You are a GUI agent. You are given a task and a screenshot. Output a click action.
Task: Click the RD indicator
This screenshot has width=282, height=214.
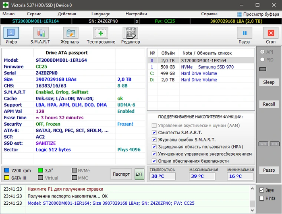(274, 144)
